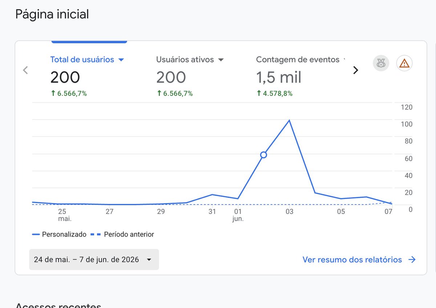Screen dimensions: 436x308
Task: Go to next metrics with right chevron
Action: click(x=356, y=70)
